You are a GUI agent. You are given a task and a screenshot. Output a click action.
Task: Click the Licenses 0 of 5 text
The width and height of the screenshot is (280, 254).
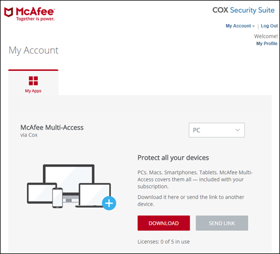163,242
